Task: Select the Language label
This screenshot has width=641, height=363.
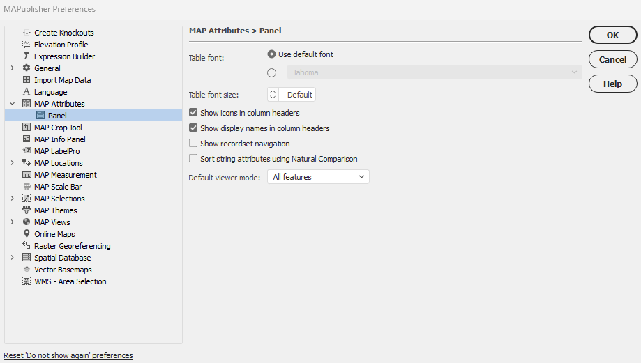Action: pyautogui.click(x=51, y=92)
